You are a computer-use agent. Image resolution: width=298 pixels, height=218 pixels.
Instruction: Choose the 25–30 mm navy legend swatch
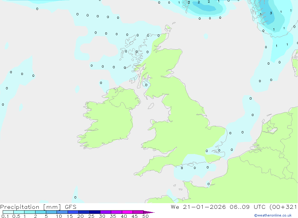[95, 212]
